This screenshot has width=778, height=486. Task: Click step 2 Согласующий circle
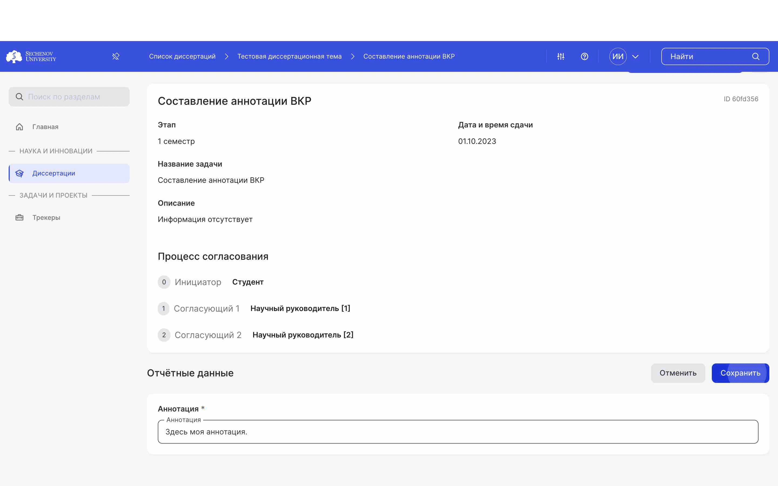tap(164, 335)
